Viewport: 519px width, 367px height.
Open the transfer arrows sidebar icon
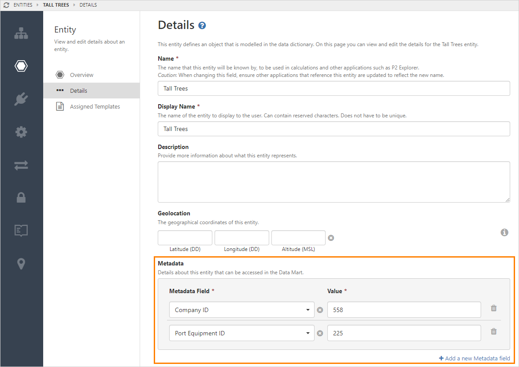pyautogui.click(x=21, y=165)
